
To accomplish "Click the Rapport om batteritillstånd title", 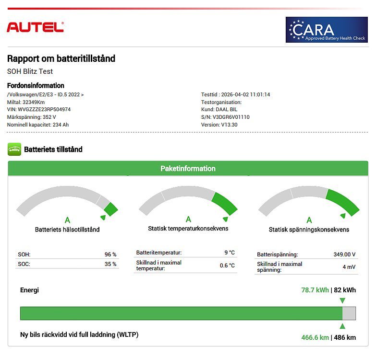I will [x=61, y=59].
